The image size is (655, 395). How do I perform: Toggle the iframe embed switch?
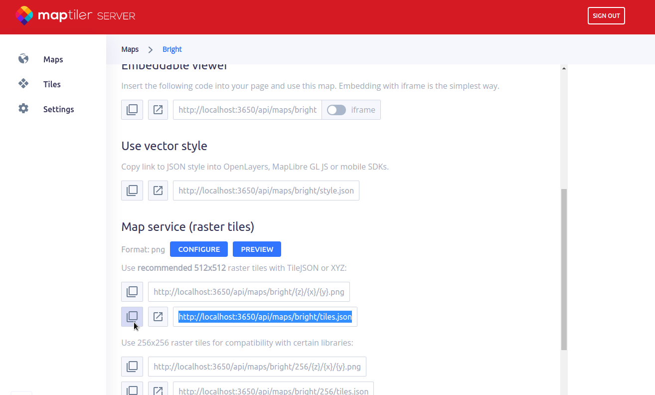pos(336,110)
